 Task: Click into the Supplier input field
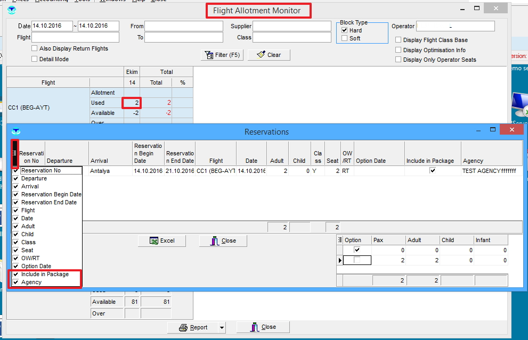click(x=292, y=26)
